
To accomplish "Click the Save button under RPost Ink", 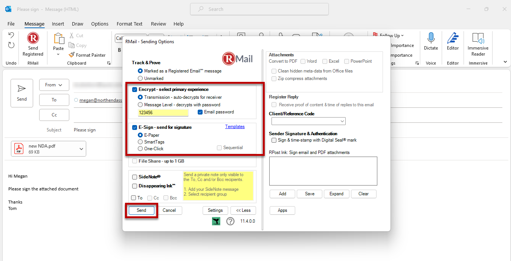I will click(x=310, y=194).
